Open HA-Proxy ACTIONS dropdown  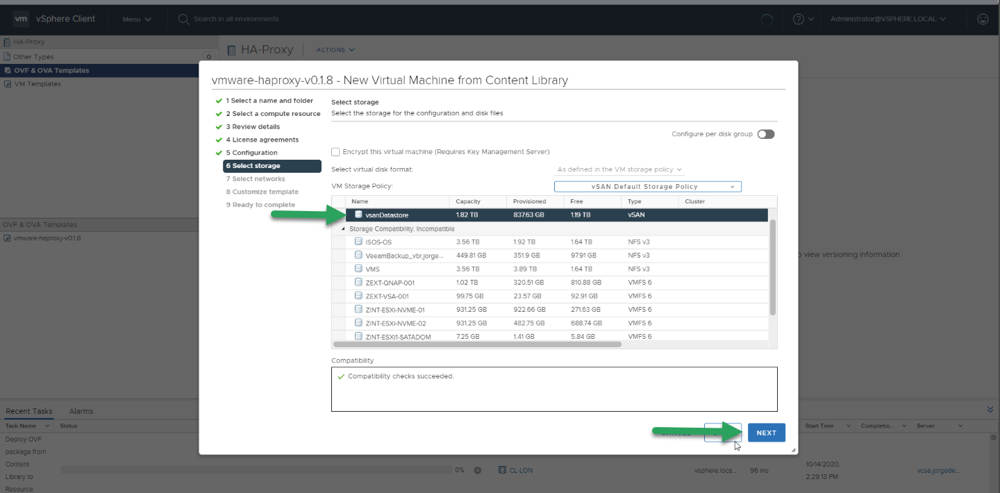[x=335, y=50]
